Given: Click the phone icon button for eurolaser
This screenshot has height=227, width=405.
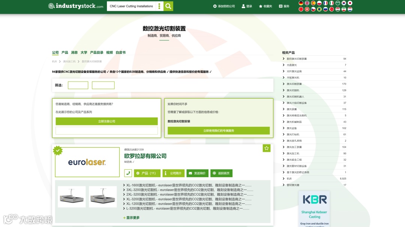Looking at the screenshot, I should 128,173.
